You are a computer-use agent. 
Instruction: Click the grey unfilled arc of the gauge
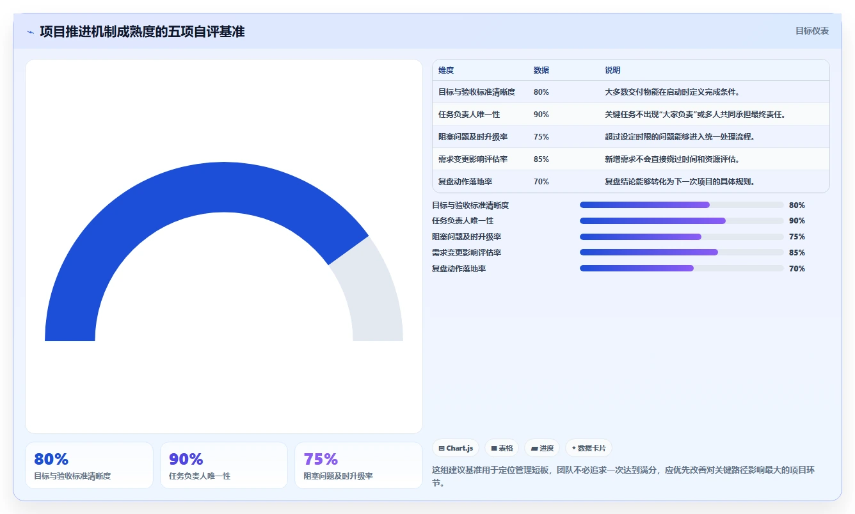[x=374, y=288]
